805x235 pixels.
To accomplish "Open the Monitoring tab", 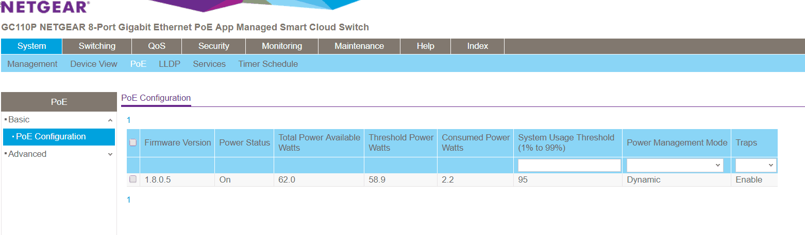I will [x=282, y=46].
